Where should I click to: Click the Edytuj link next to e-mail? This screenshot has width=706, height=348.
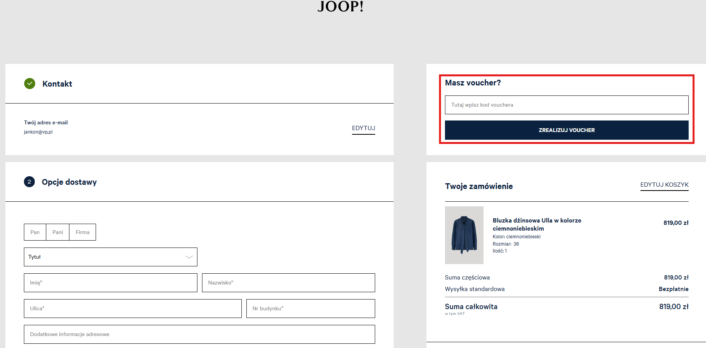[x=363, y=128]
